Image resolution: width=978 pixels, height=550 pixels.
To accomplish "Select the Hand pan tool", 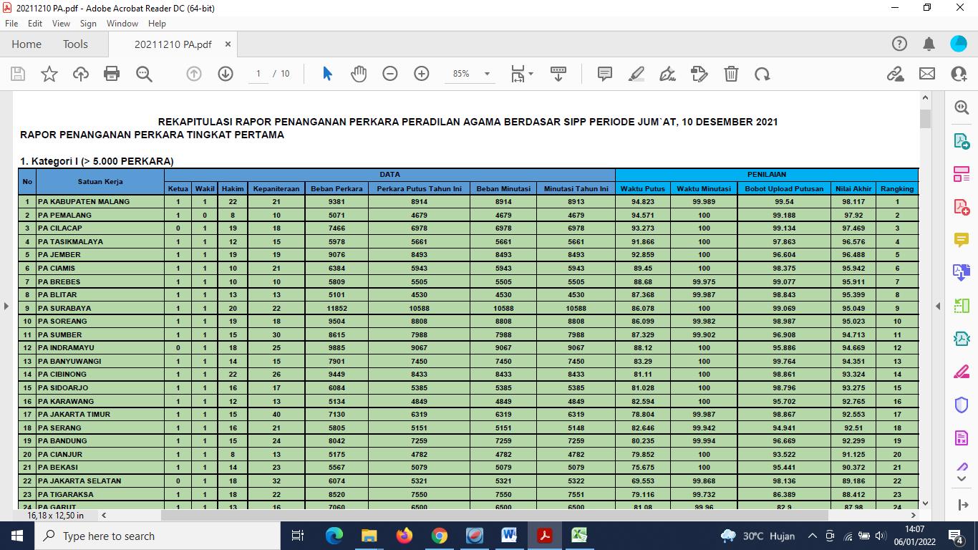I will (359, 74).
